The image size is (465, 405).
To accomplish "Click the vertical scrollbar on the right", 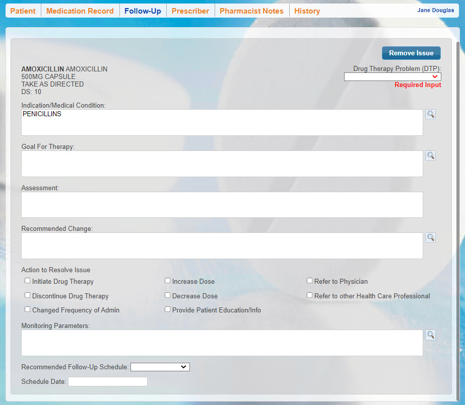I will pos(458,201).
